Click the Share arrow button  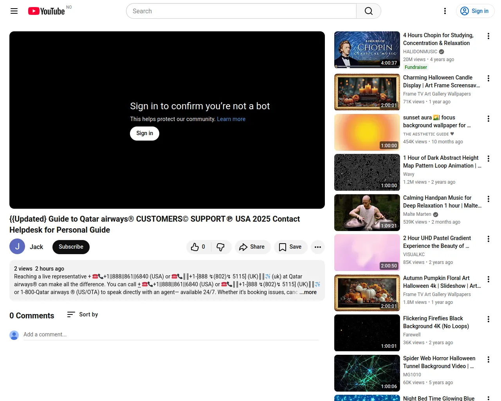click(x=252, y=247)
